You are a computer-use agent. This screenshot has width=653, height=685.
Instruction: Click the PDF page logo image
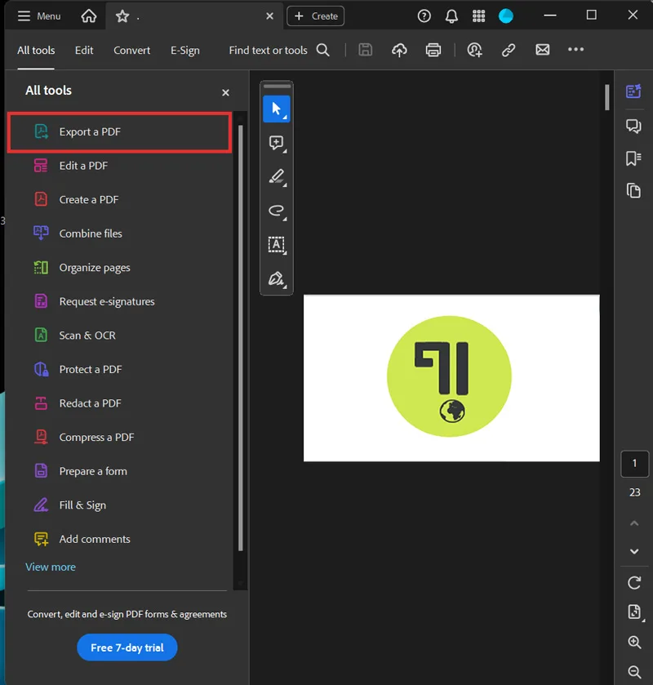click(x=449, y=376)
